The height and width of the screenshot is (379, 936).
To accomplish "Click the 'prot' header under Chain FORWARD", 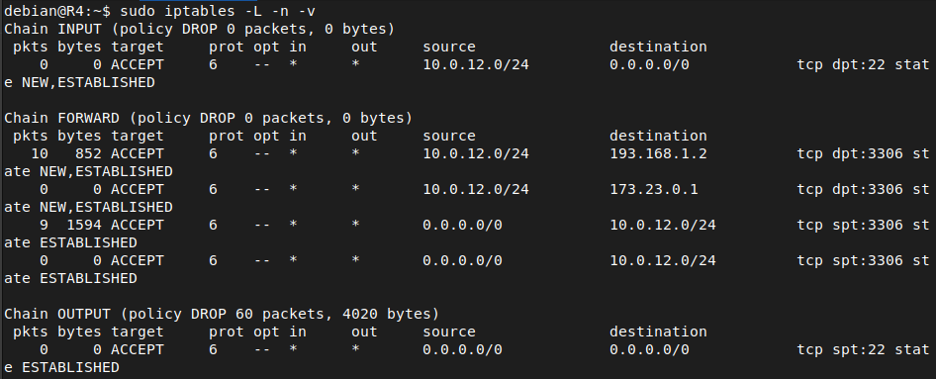I will [x=227, y=137].
